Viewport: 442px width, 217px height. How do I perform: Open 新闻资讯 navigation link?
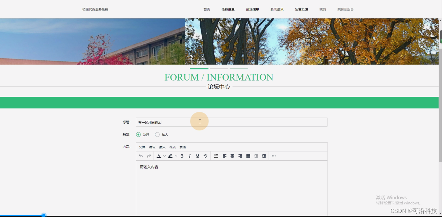coord(277,10)
